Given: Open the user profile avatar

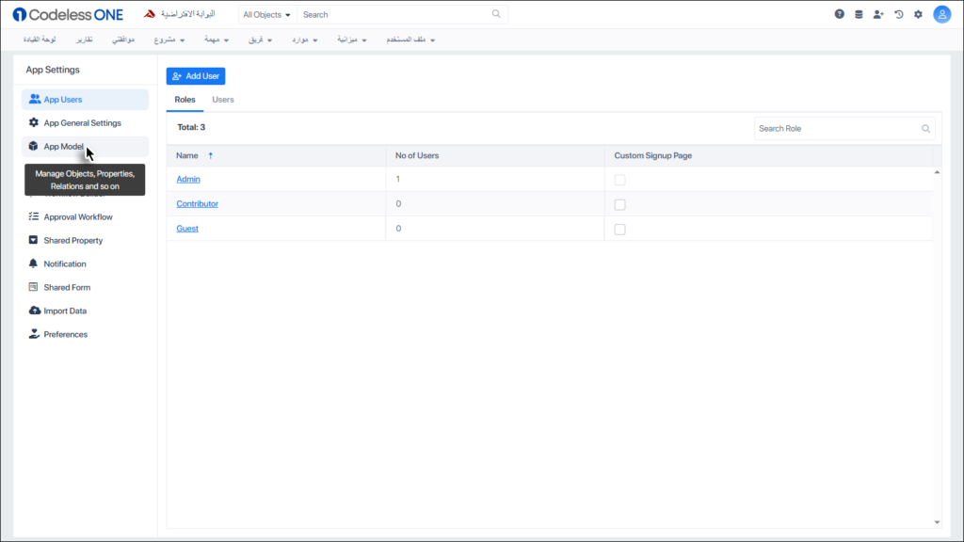Looking at the screenshot, I should [x=941, y=14].
